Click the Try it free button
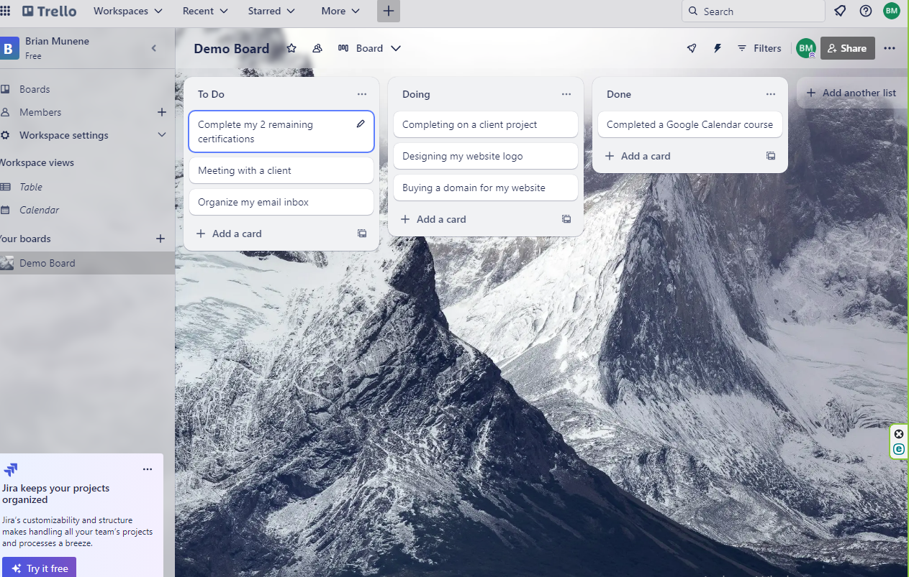Viewport: 909px width, 577px height. click(39, 568)
